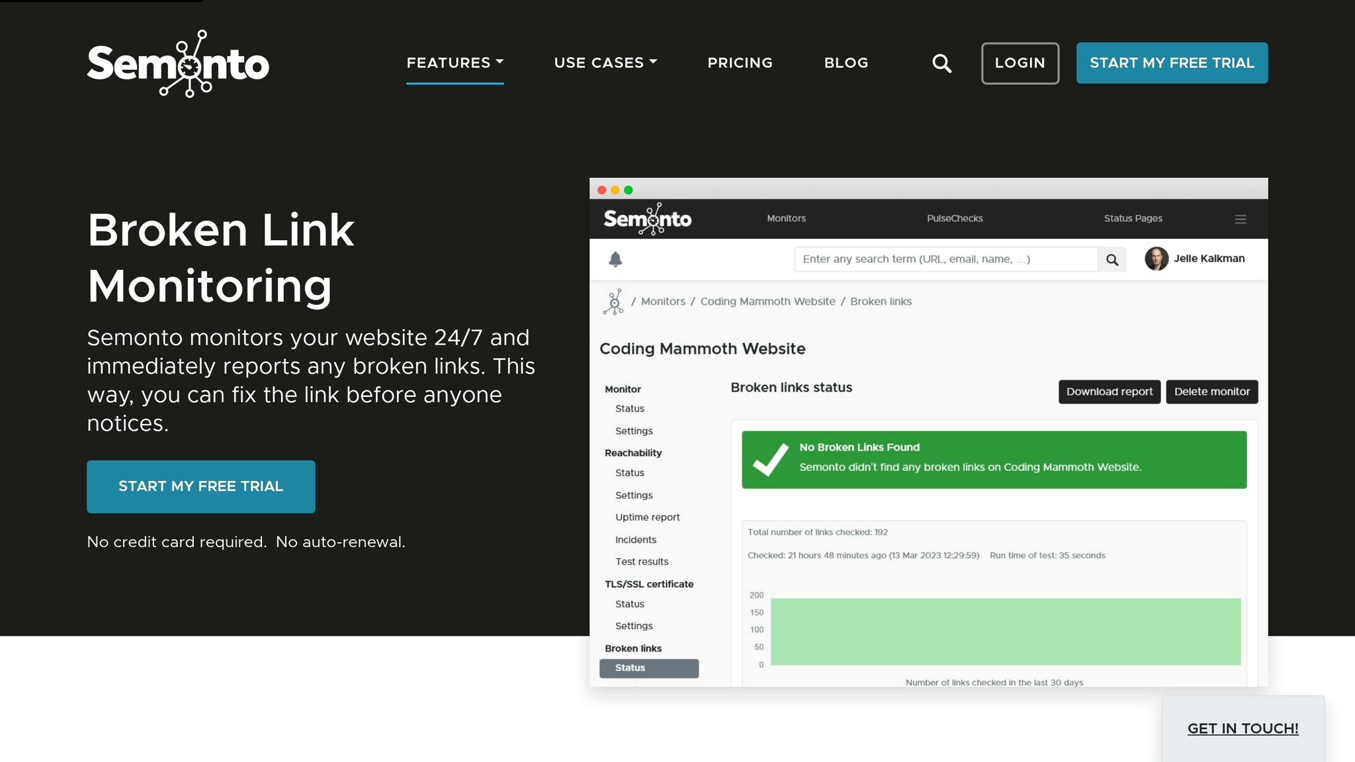Click the Download report button
Viewport: 1355px width, 762px height.
(1110, 392)
